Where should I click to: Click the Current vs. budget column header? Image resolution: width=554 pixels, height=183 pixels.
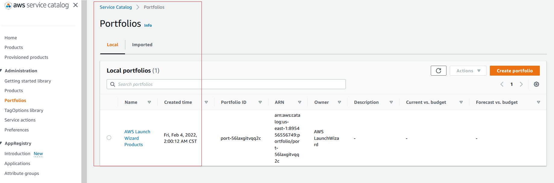426,102
